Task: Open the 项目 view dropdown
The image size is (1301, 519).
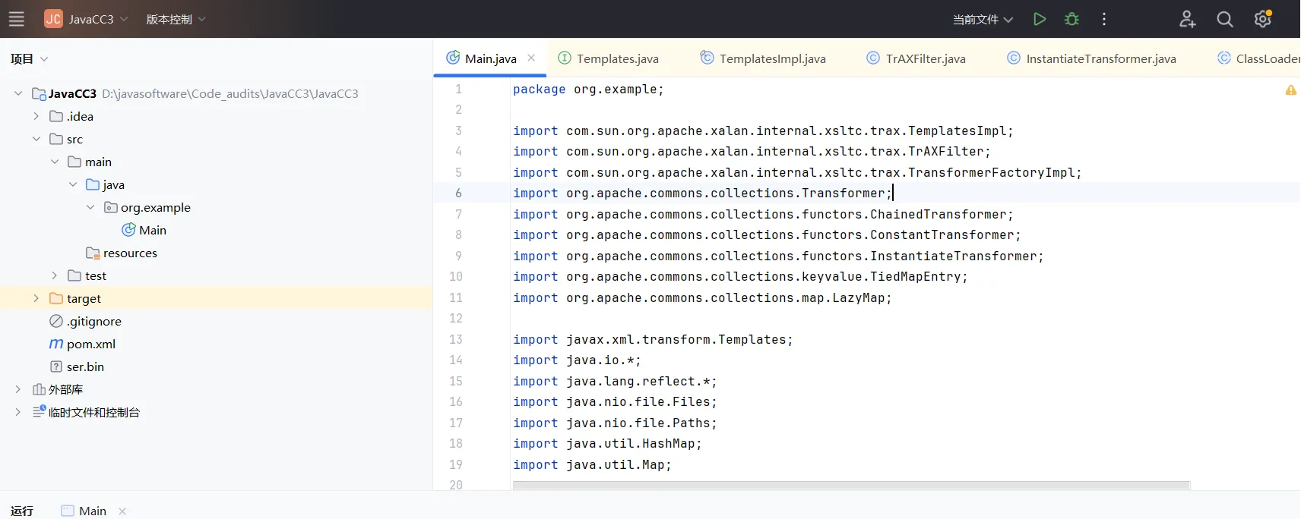Action: pos(30,58)
